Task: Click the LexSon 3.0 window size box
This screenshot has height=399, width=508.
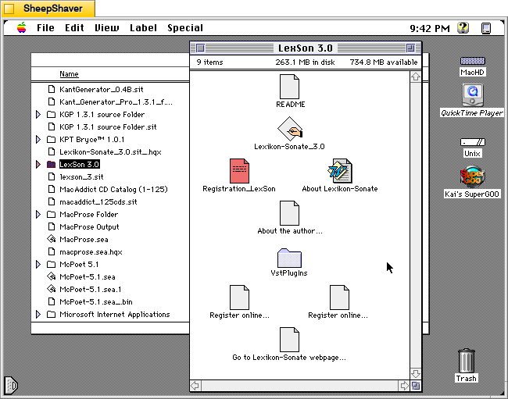Action: tap(416, 386)
